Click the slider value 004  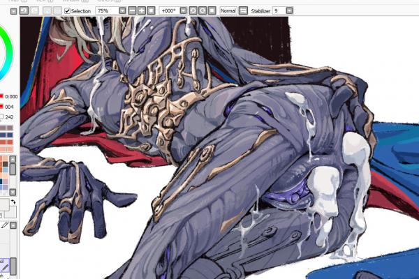click(9, 107)
